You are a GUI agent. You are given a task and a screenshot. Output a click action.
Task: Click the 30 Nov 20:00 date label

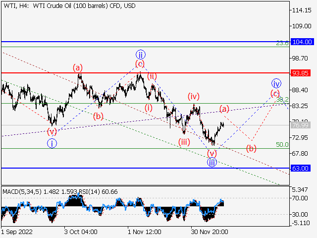tap(210, 232)
